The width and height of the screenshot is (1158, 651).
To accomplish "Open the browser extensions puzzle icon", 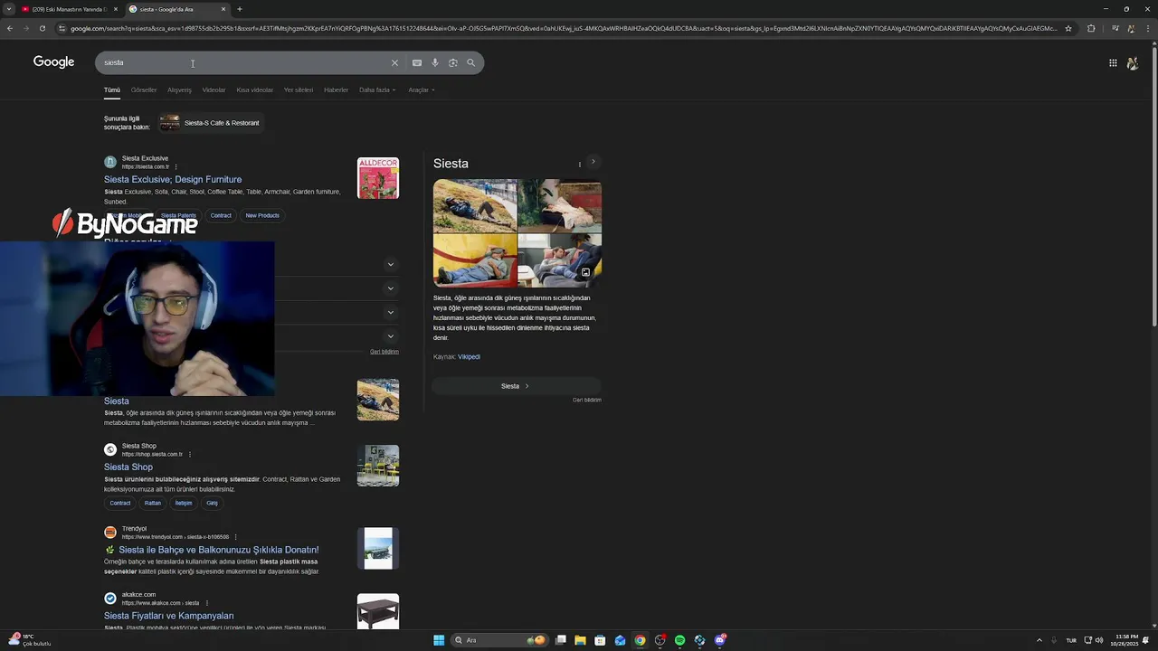I will [1091, 28].
